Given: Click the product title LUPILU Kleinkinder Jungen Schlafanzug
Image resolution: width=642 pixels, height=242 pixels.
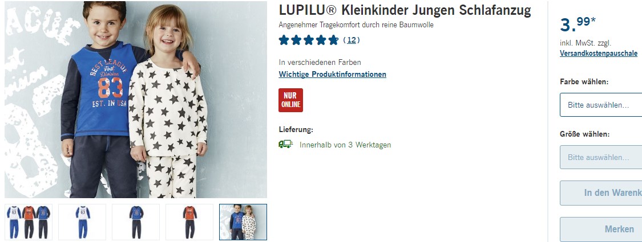Looking at the screenshot, I should (405, 10).
